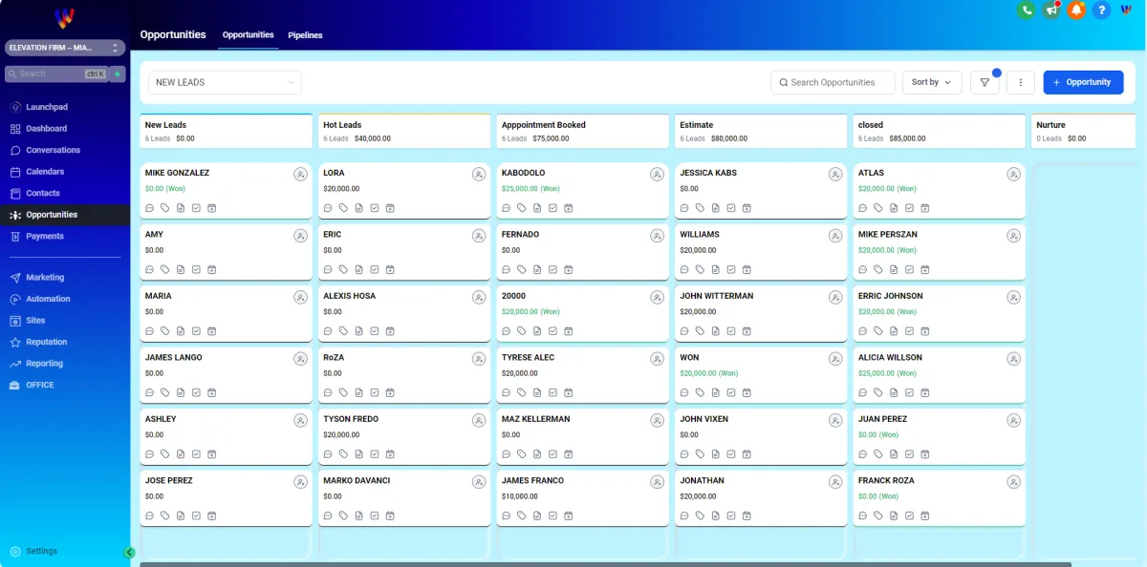Click the filter funnel icon
Viewport: 1147px width, 567px height.
(x=985, y=82)
